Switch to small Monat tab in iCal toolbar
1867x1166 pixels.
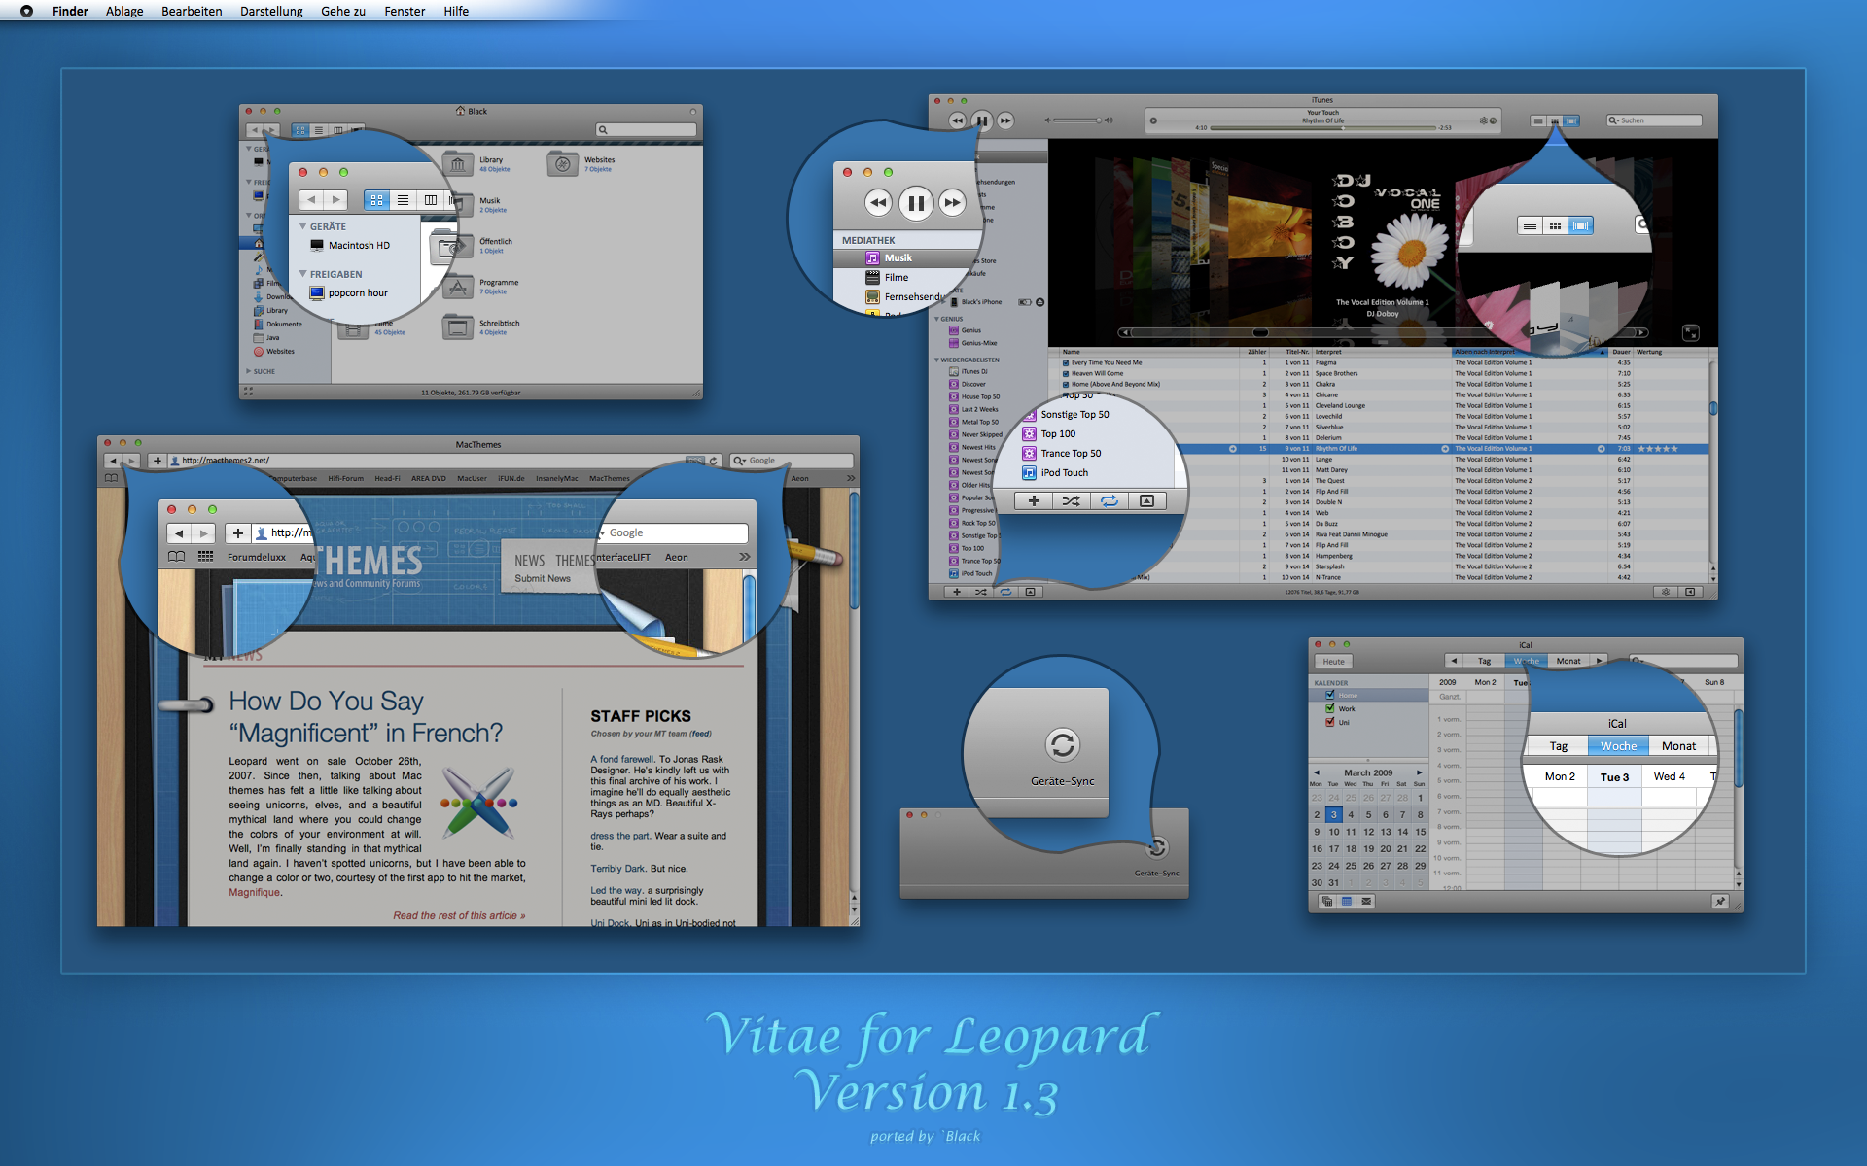coord(1568,661)
